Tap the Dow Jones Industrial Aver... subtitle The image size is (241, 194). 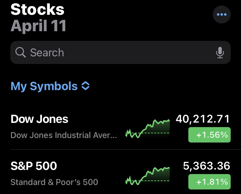coord(64,135)
